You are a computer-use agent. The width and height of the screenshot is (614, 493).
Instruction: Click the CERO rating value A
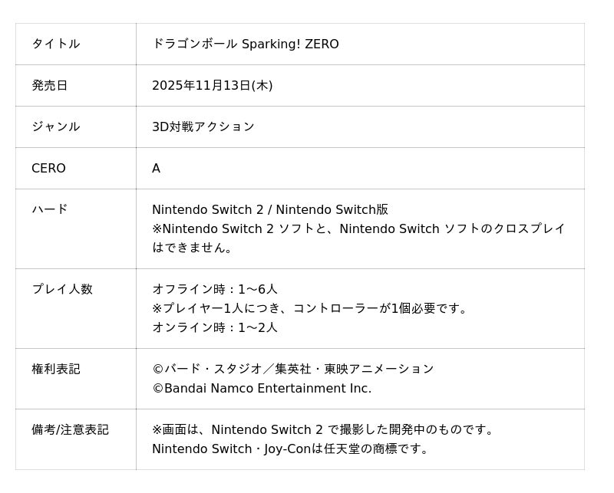(x=156, y=168)
